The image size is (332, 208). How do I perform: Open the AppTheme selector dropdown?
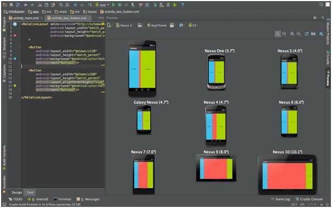tap(157, 25)
